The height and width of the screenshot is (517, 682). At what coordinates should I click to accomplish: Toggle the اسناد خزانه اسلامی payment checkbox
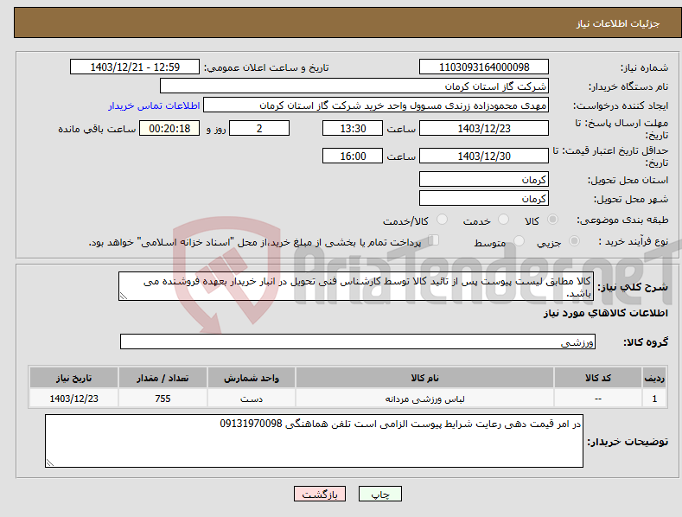pyautogui.click(x=434, y=239)
